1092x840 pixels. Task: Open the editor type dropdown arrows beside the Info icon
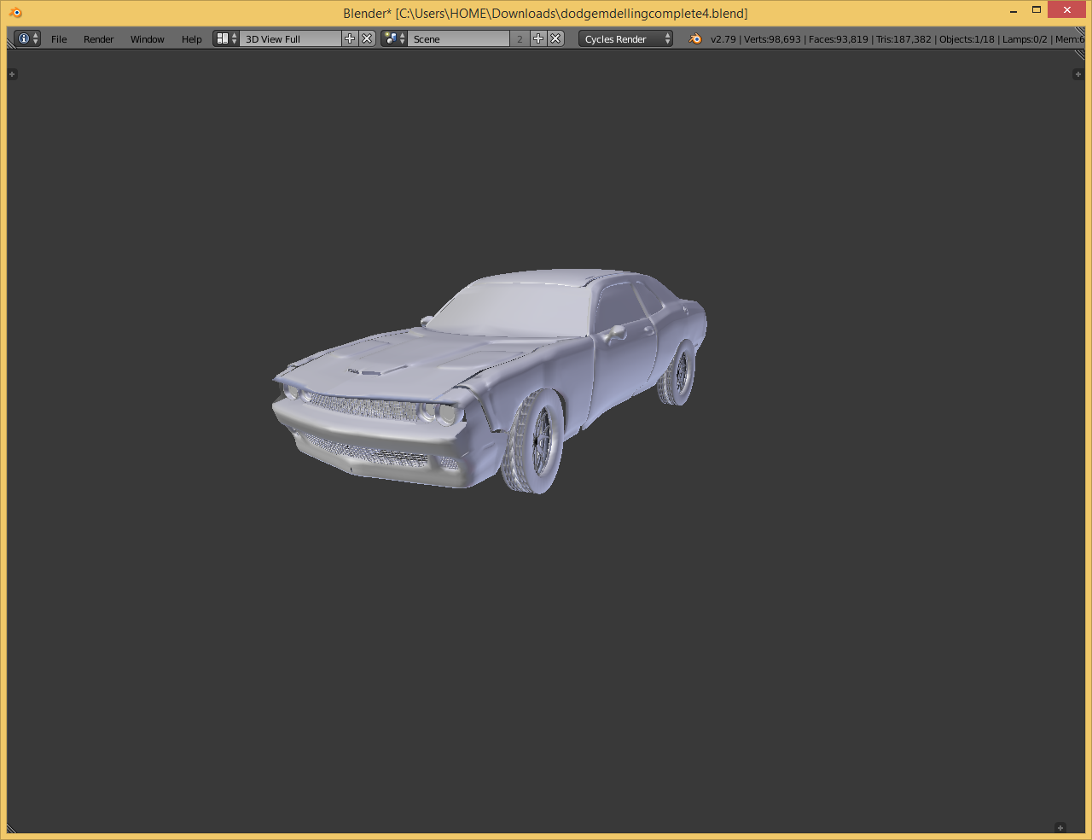click(35, 38)
